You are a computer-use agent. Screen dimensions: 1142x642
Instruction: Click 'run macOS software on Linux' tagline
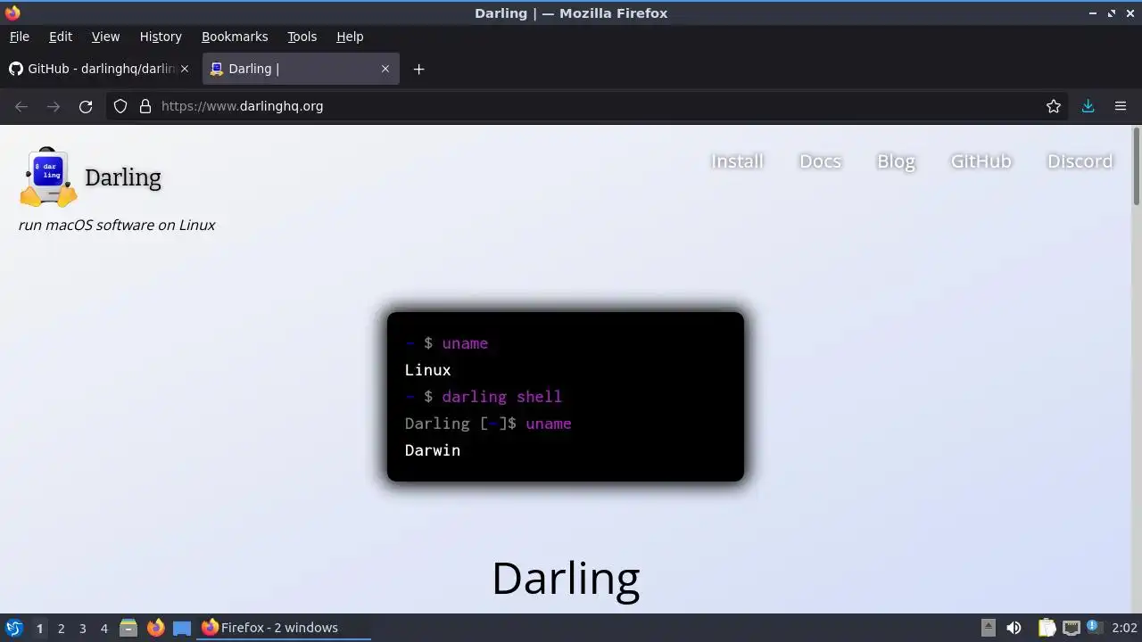tap(117, 225)
